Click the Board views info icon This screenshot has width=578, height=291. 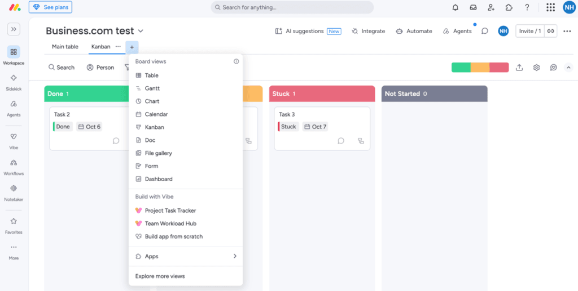coord(237,61)
